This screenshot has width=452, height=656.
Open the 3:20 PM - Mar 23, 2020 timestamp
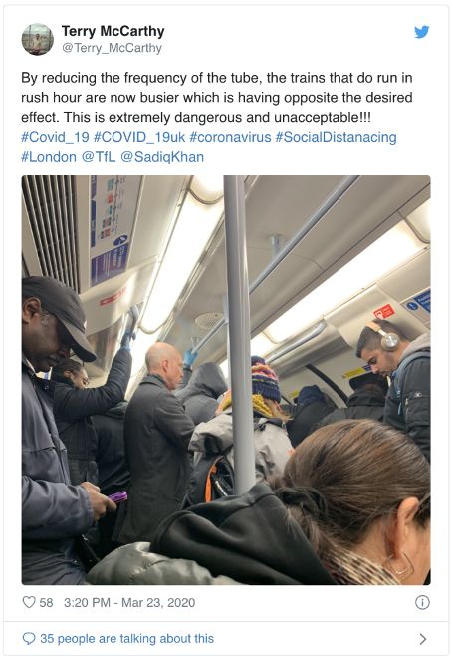click(x=129, y=602)
